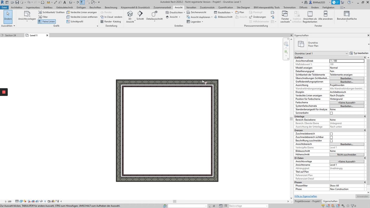This screenshot has width=370, height=208.
Task: Expand the Draufsichten dropdown
Action: 175,12
